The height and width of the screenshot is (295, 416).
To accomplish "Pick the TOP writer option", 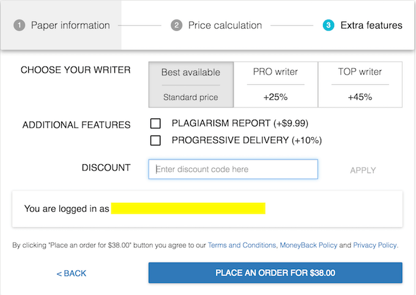I will tap(360, 84).
